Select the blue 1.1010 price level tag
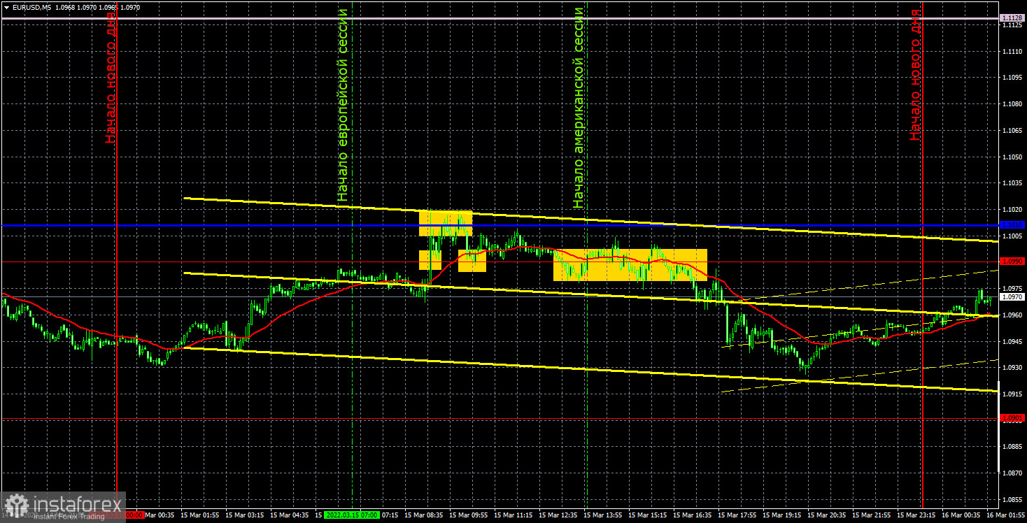The height and width of the screenshot is (523, 1027). point(1012,225)
